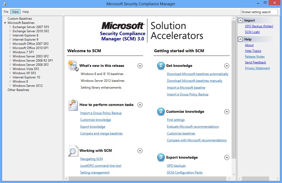
Task: Expand the Internet Explorer 10 node
Action: (x=10, y=77)
